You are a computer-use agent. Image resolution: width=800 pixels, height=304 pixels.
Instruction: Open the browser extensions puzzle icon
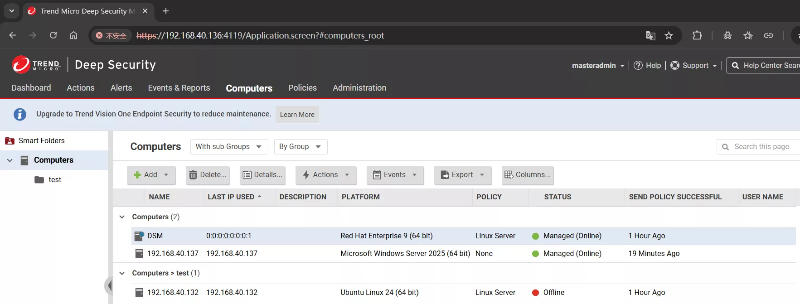point(697,35)
